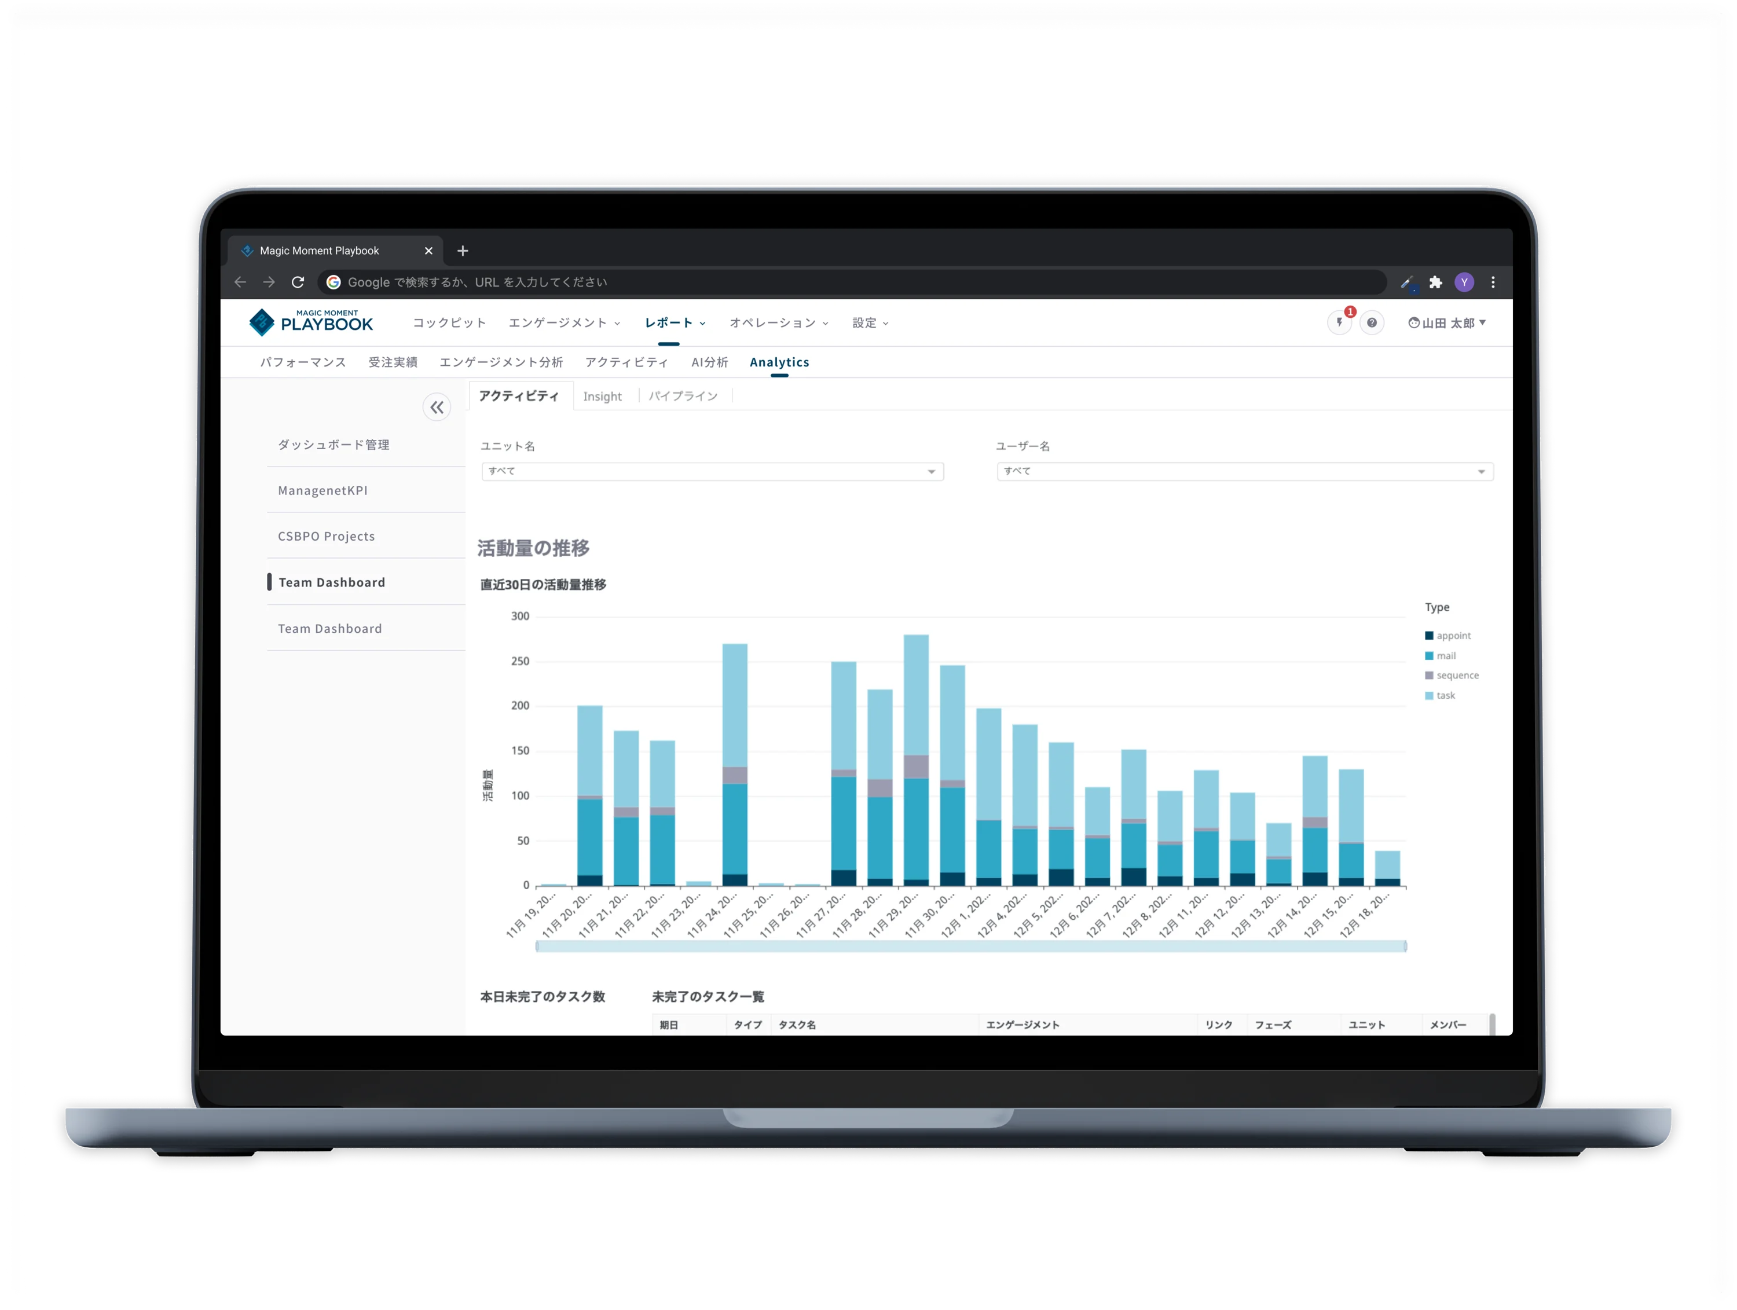This screenshot has height=1310, width=1737.
Task: Open the AI分析 sub-tab
Action: point(709,362)
